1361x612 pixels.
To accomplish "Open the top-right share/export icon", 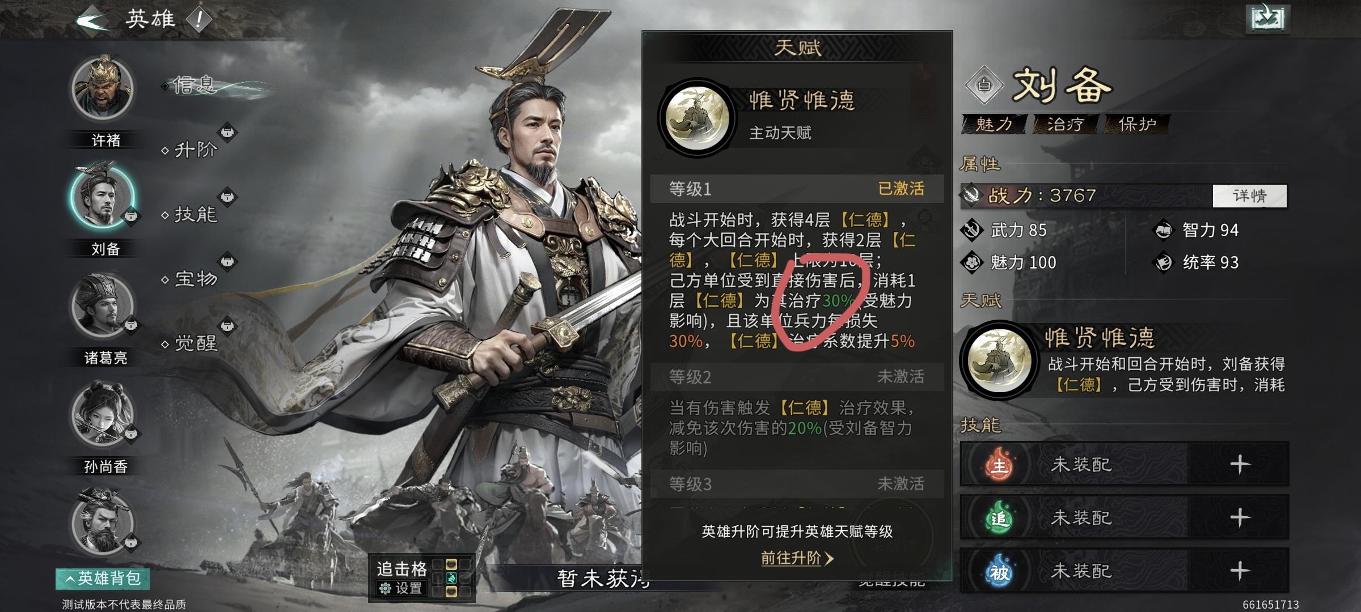I will click(1268, 19).
